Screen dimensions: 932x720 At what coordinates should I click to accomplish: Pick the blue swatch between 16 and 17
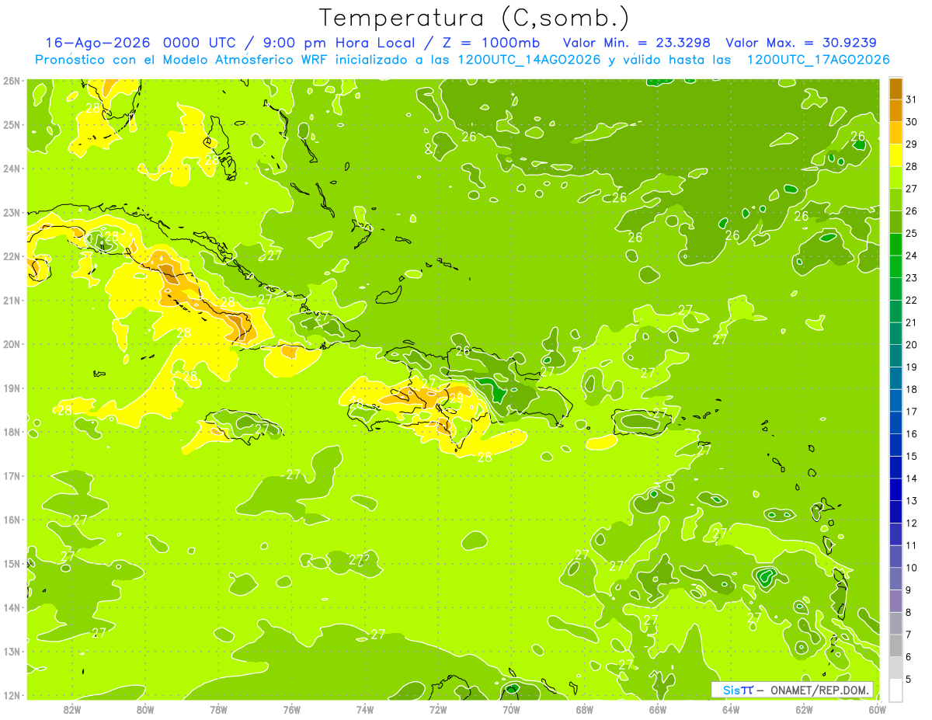tap(895, 423)
